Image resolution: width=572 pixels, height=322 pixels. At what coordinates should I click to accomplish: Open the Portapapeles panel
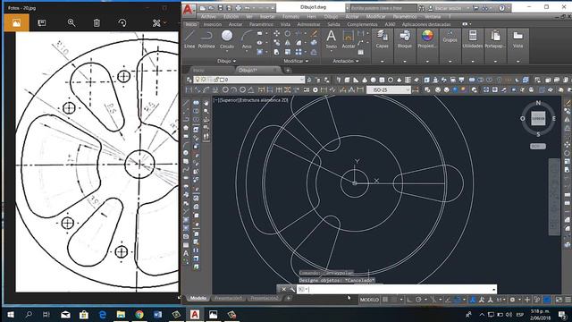tap(495, 39)
